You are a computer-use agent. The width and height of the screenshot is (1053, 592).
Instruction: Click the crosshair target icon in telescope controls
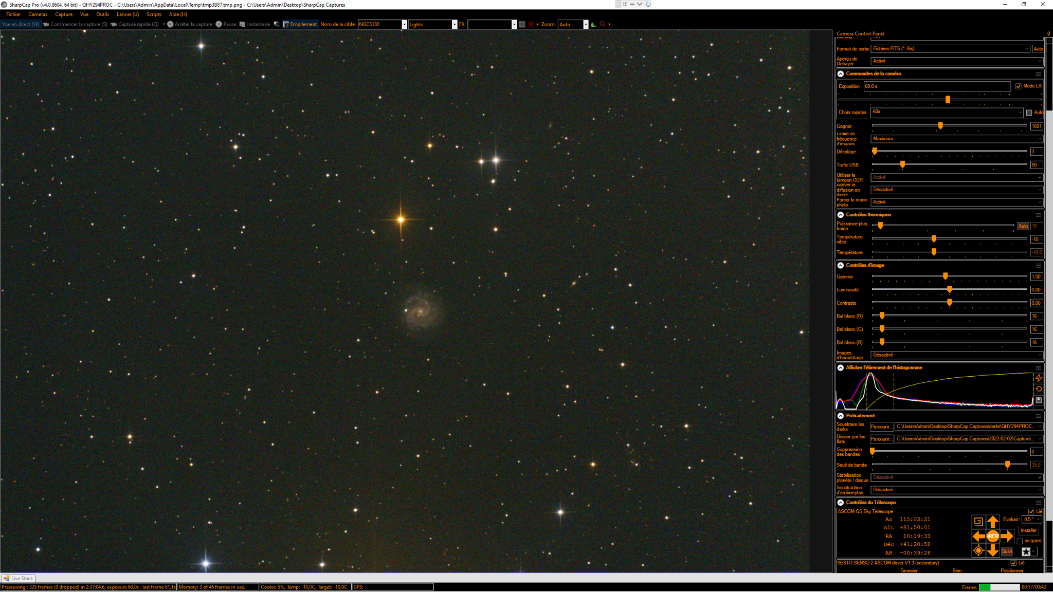(x=978, y=551)
